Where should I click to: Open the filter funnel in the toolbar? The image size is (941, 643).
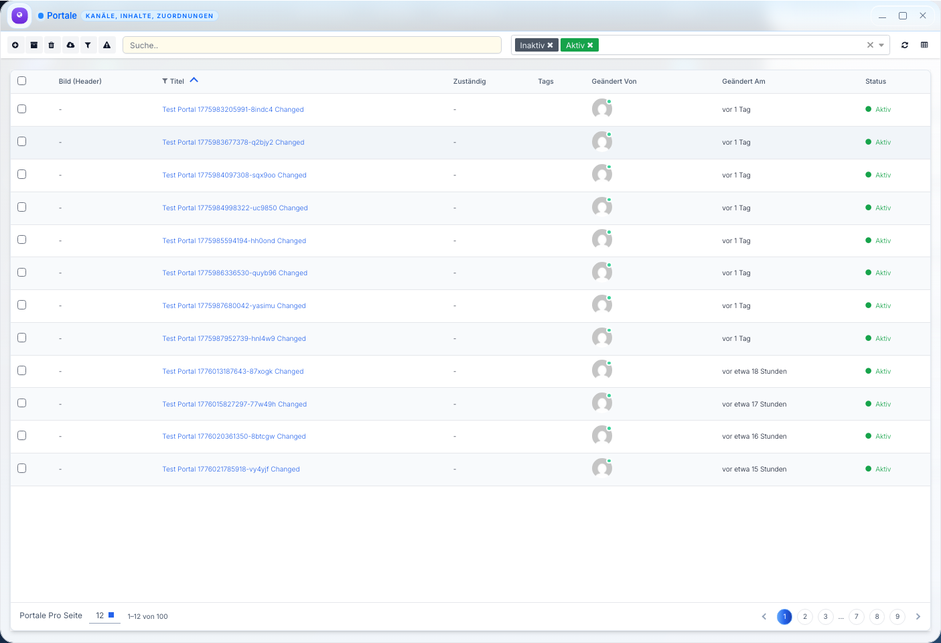[88, 45]
